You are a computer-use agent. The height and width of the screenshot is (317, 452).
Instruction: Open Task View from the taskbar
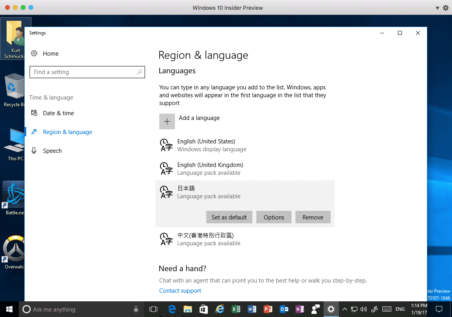coord(153,309)
